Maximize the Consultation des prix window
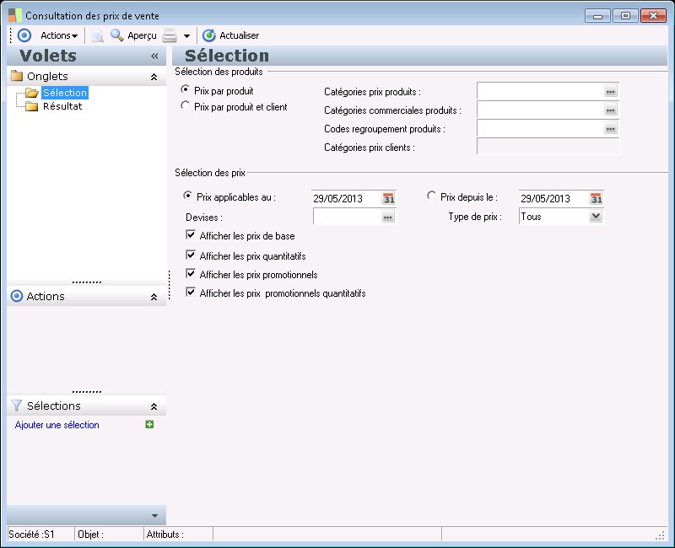 (x=625, y=16)
